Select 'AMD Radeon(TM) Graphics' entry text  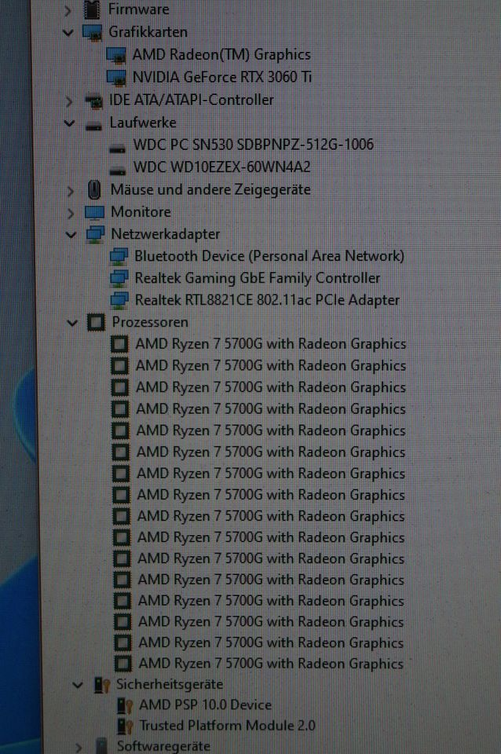point(221,55)
